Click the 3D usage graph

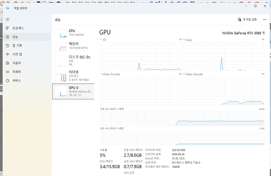coord(141,56)
